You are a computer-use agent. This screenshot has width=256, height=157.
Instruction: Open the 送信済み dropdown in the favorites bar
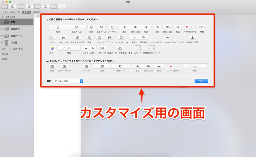tap(38, 12)
